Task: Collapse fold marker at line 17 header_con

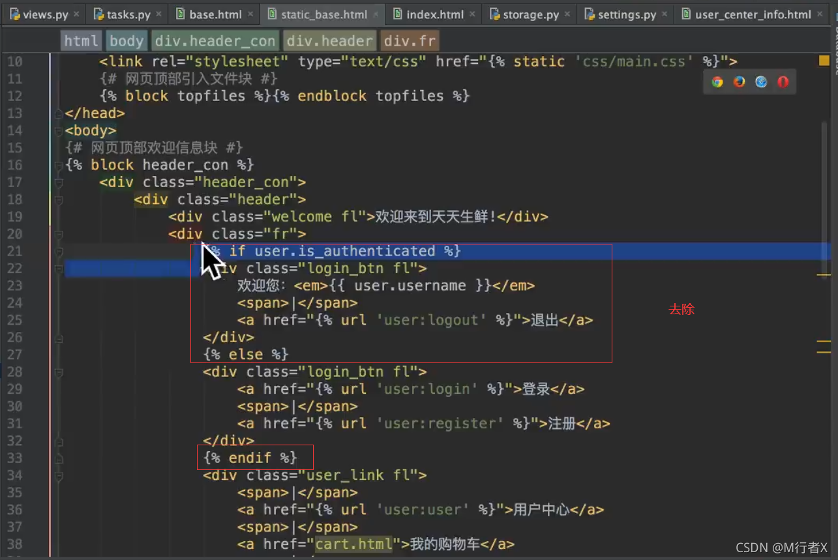Action: coord(59,183)
